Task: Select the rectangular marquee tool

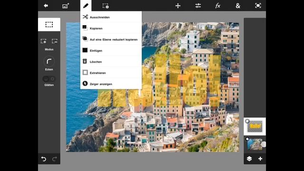Action: click(49, 24)
